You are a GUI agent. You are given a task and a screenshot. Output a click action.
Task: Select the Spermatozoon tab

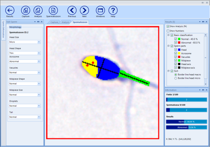point(80,22)
